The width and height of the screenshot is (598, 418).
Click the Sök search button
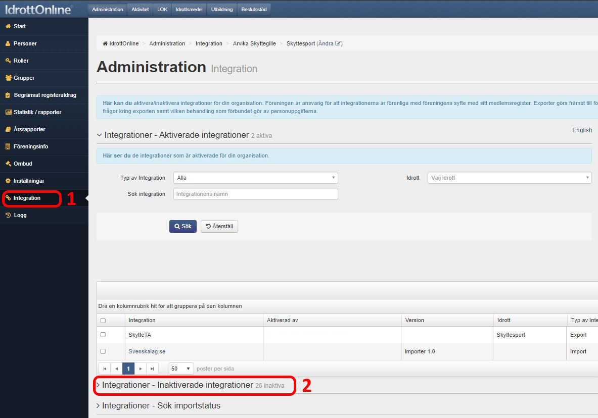[183, 226]
